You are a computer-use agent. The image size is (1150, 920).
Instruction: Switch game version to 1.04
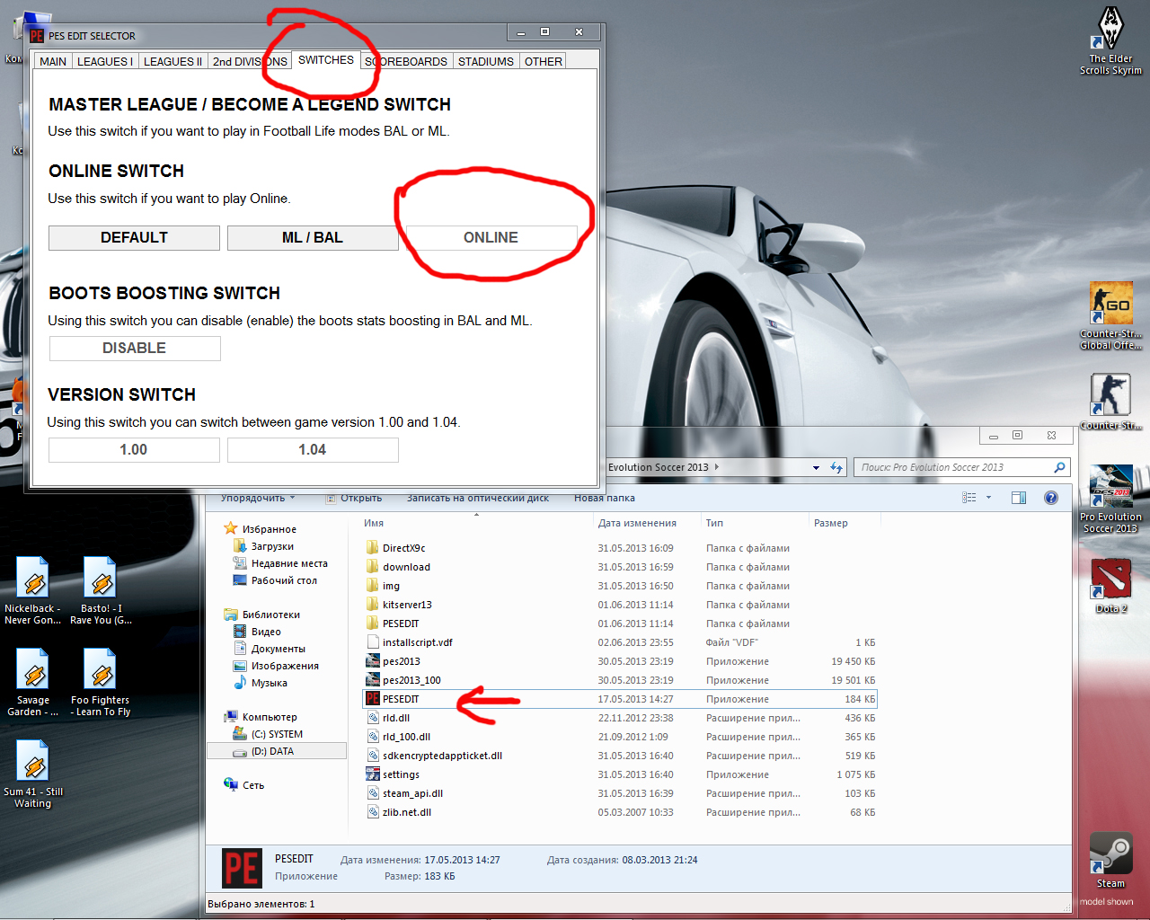[313, 449]
